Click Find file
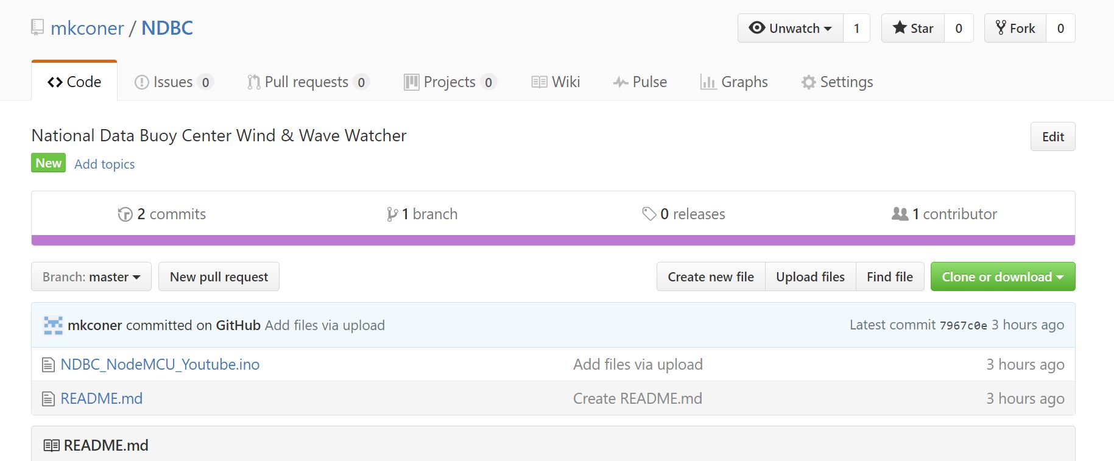Screen dimensions: 1114x461 pos(890,277)
